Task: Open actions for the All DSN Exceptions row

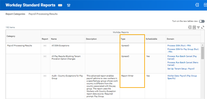Action: tap(45, 46)
